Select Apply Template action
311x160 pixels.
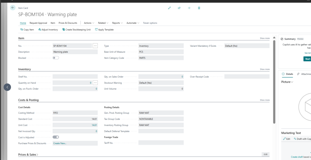pyautogui.click(x=104, y=30)
